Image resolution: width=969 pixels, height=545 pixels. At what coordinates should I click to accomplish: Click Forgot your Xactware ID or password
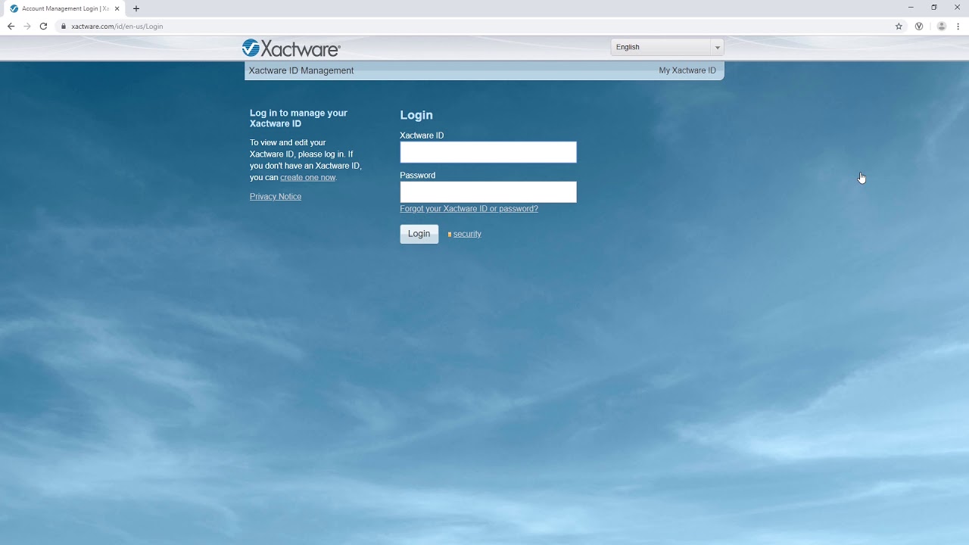469,209
